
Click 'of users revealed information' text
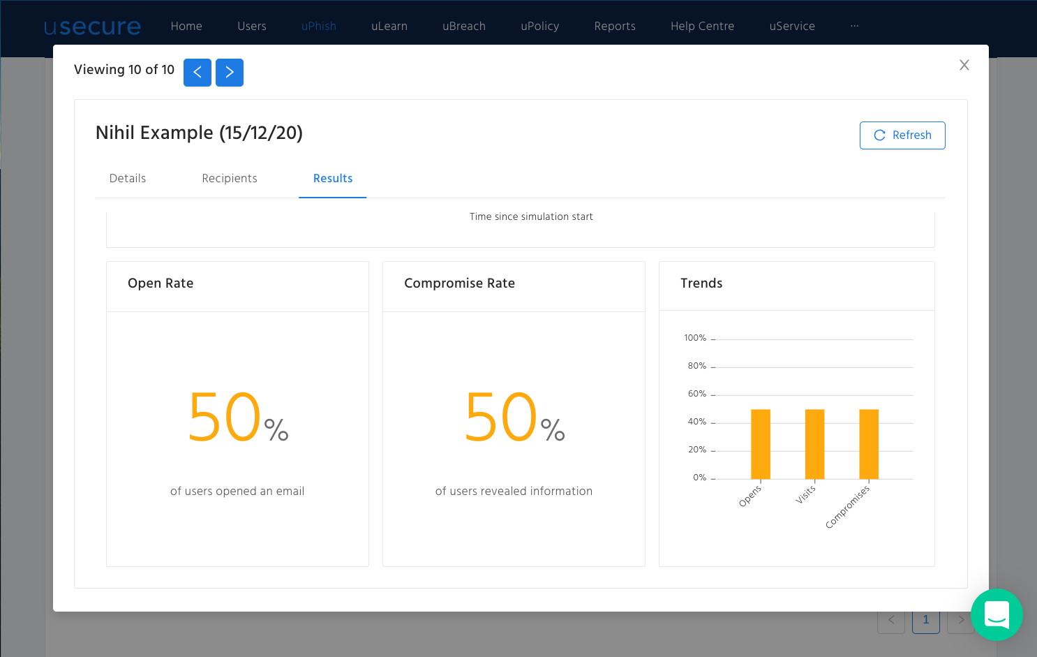pyautogui.click(x=514, y=492)
